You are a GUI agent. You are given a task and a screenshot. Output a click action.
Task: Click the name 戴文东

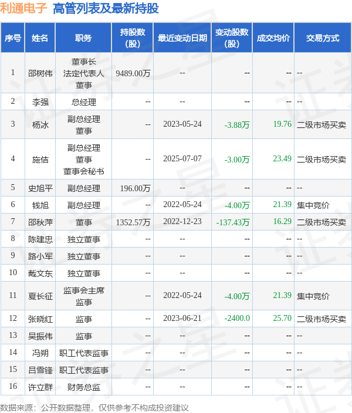tap(40, 273)
